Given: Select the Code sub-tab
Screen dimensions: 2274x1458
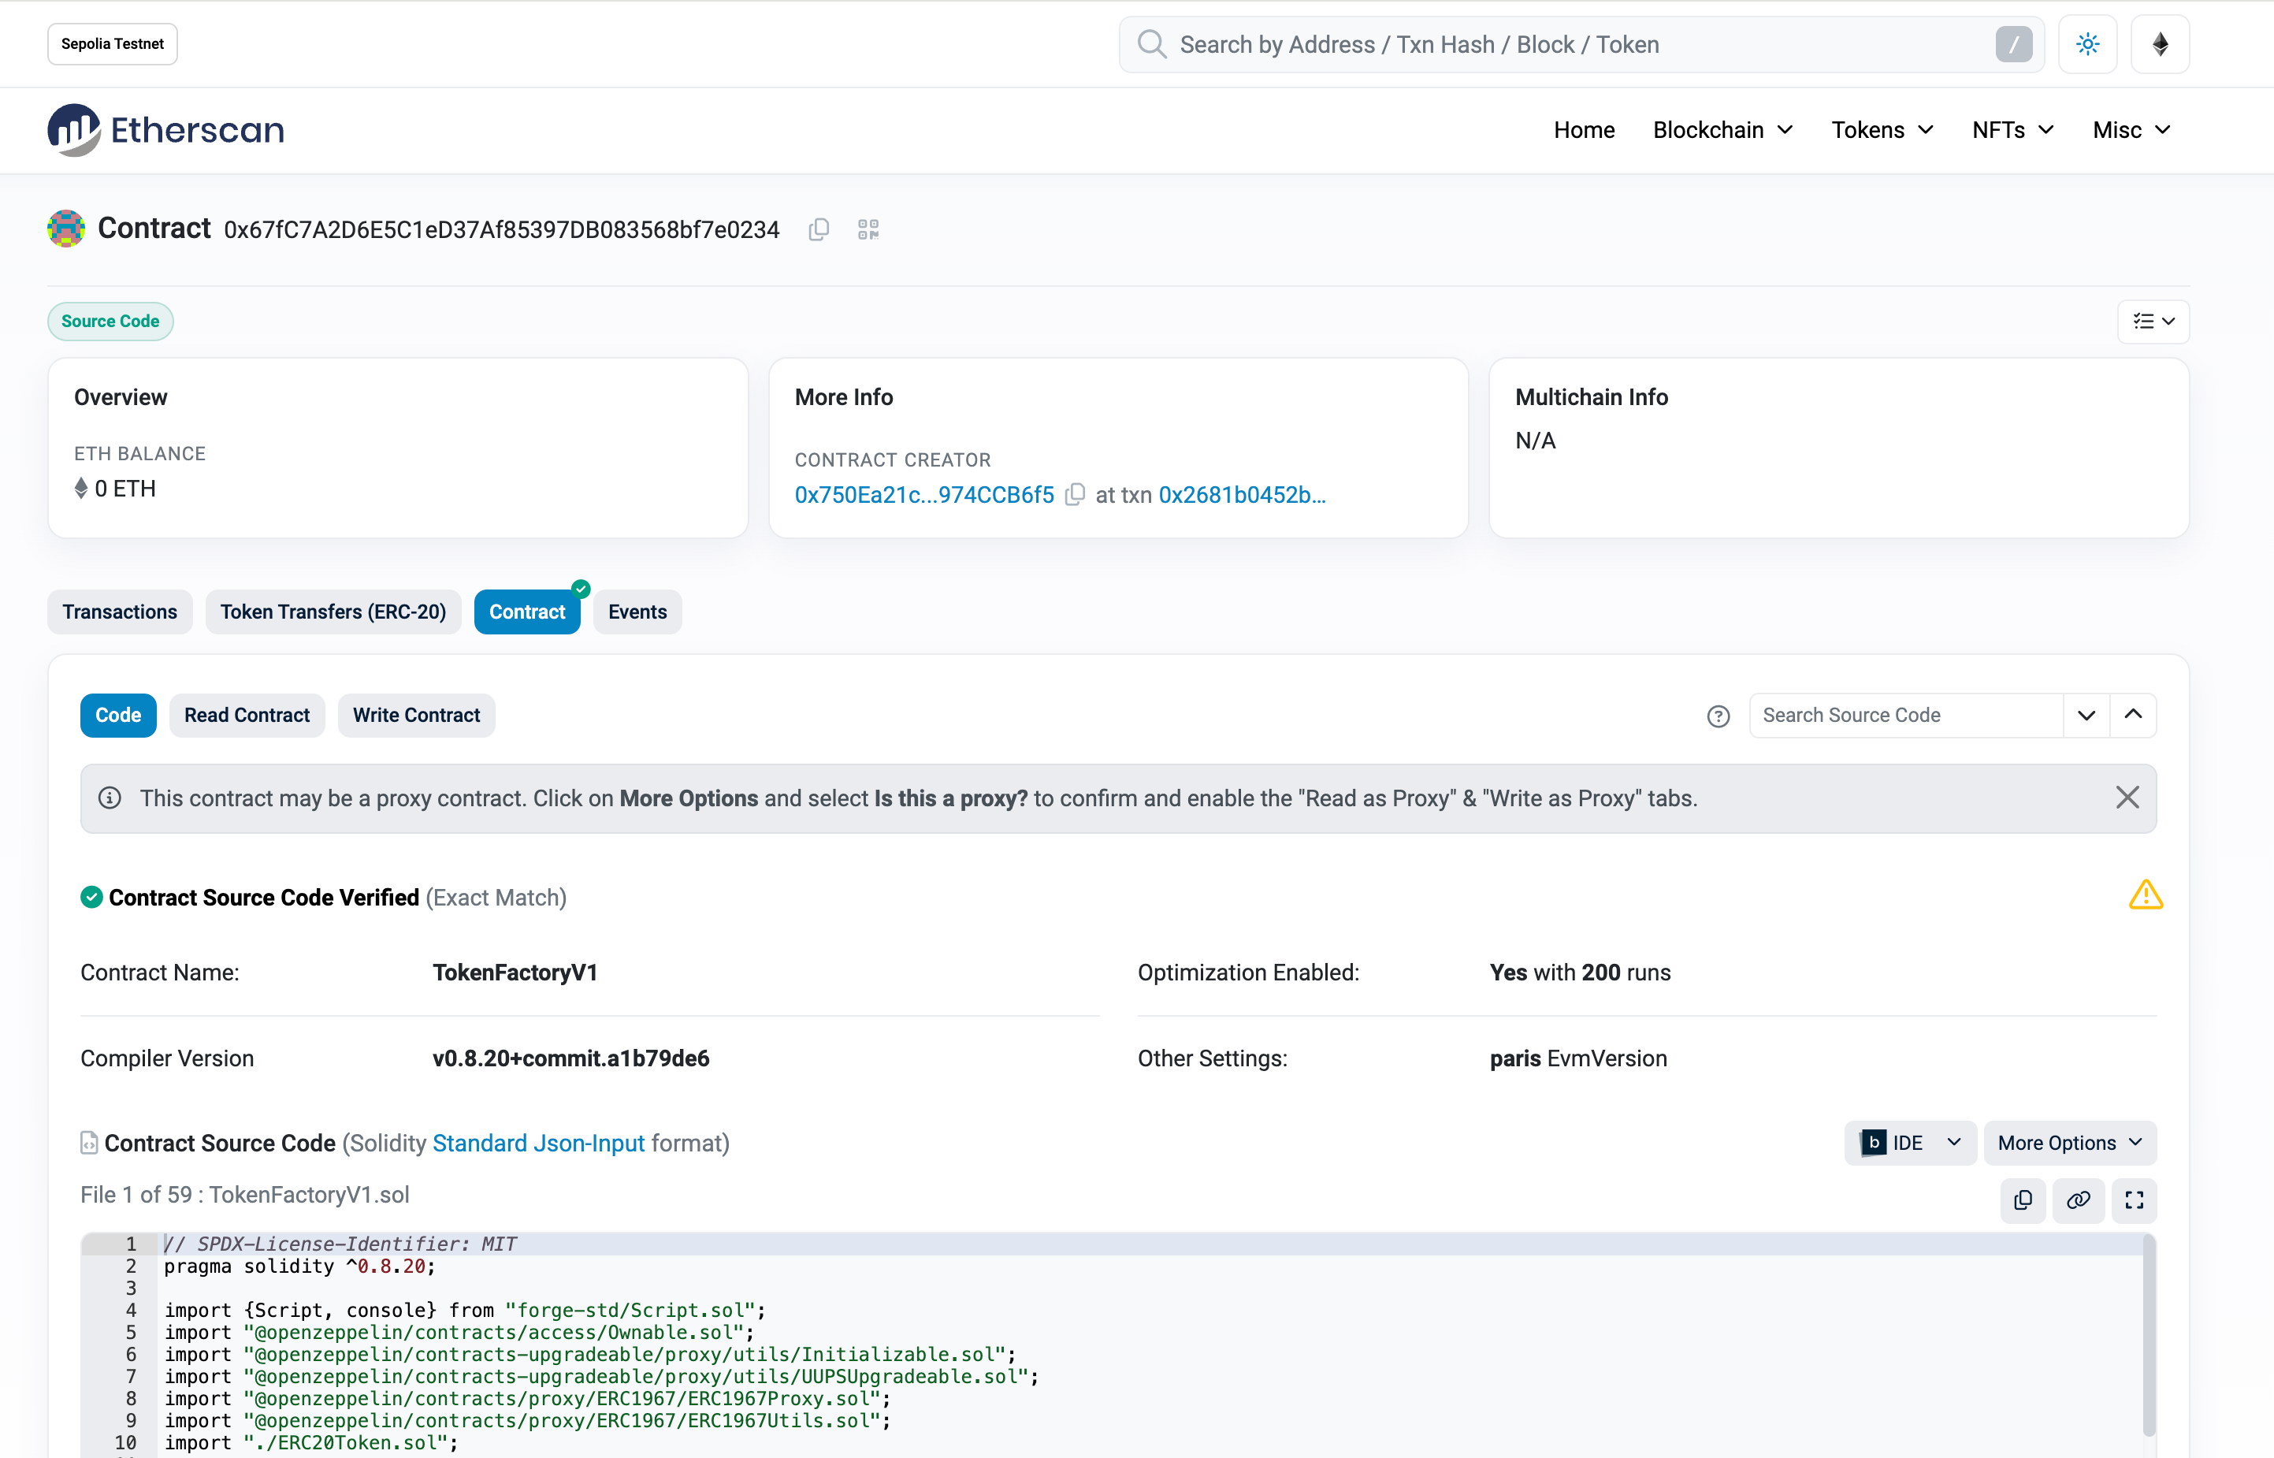Looking at the screenshot, I should coord(118,716).
